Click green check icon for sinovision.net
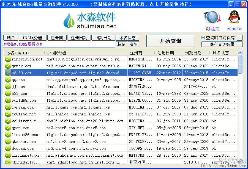This screenshot has height=169, width=248. 8,59
